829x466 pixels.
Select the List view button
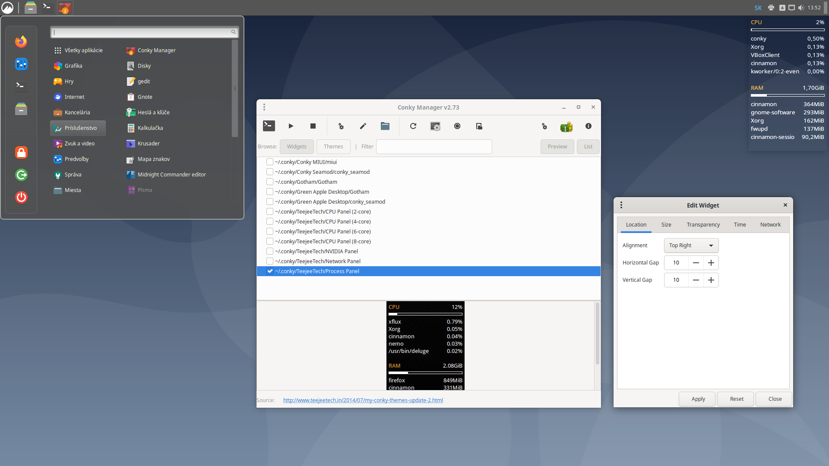[x=588, y=147]
